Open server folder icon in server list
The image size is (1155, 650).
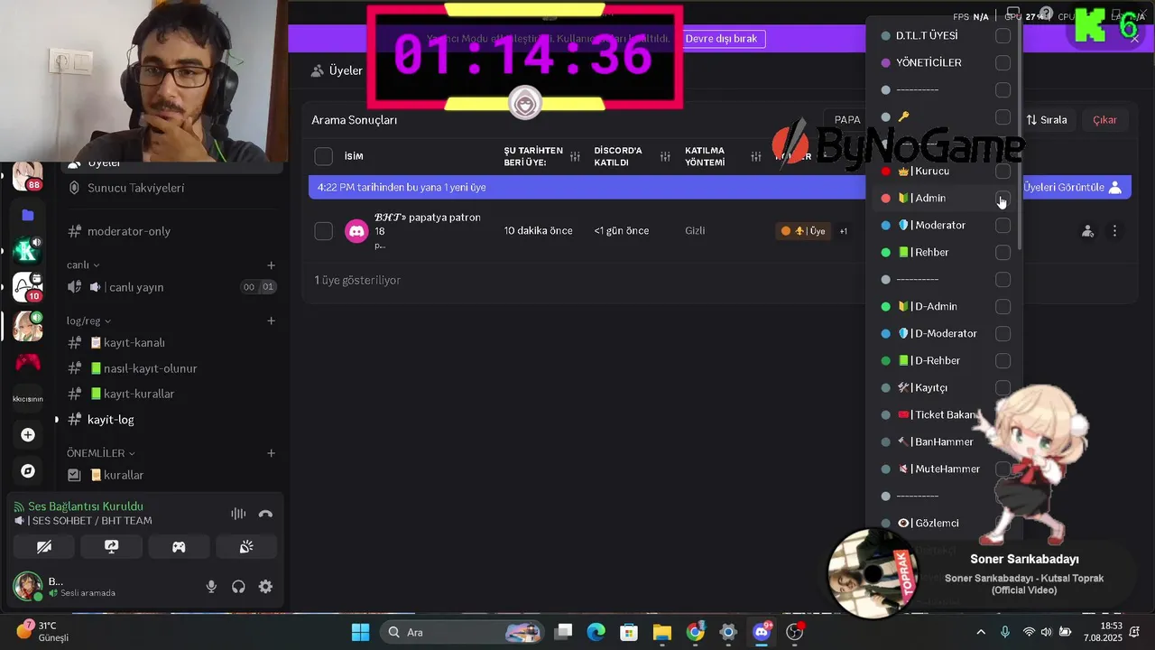coord(28,215)
